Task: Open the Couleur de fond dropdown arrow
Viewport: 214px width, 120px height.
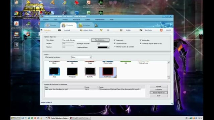Action: point(109,47)
